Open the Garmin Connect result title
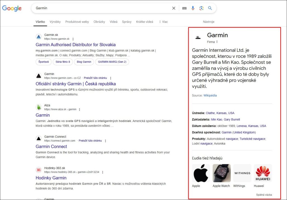 [x=51, y=146]
